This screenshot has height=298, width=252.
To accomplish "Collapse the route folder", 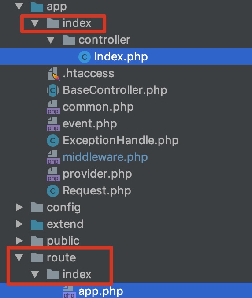I will coord(19,258).
